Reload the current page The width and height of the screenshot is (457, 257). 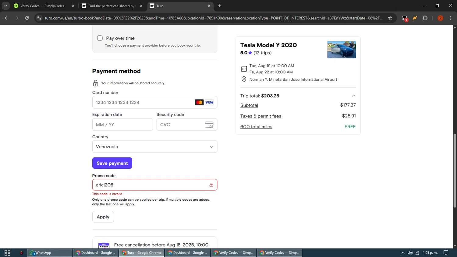[27, 18]
